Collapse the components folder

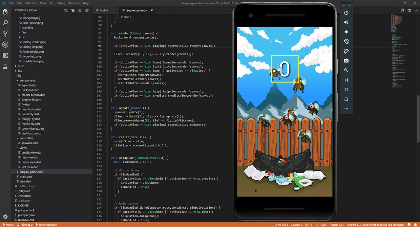[x=28, y=80]
